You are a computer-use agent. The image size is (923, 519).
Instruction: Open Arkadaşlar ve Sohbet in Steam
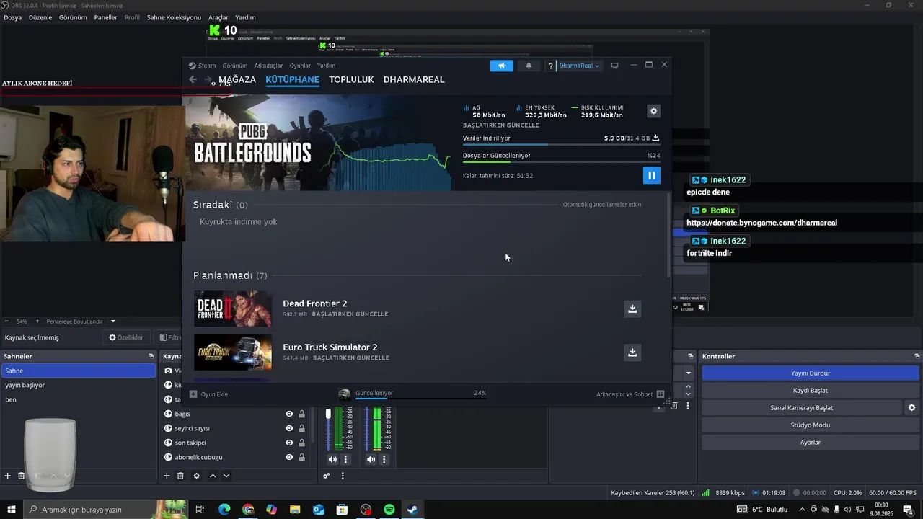tap(630, 394)
